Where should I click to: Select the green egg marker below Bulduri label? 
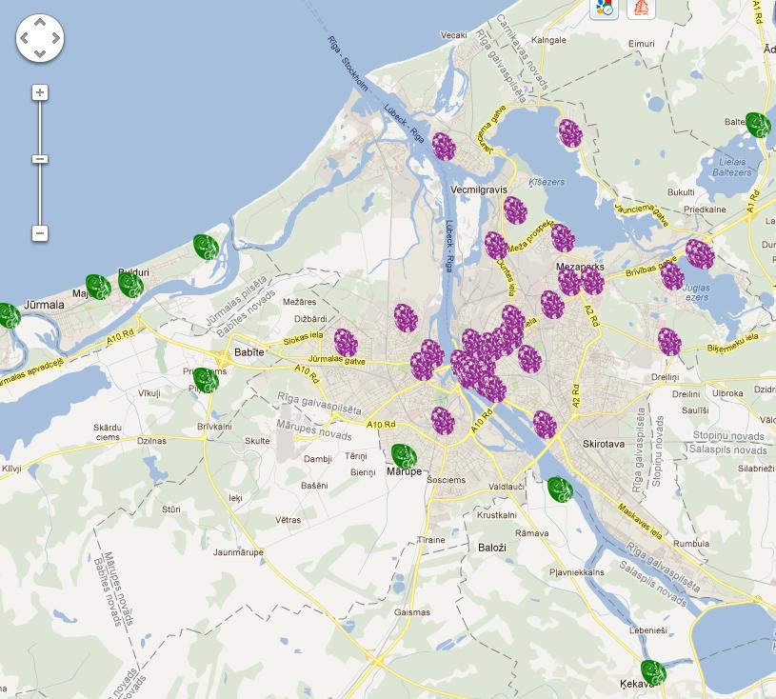131,285
